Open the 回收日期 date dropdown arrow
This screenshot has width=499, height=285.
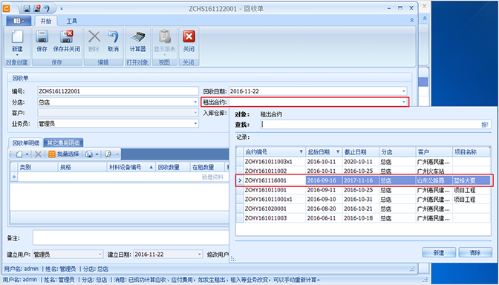[x=404, y=91]
